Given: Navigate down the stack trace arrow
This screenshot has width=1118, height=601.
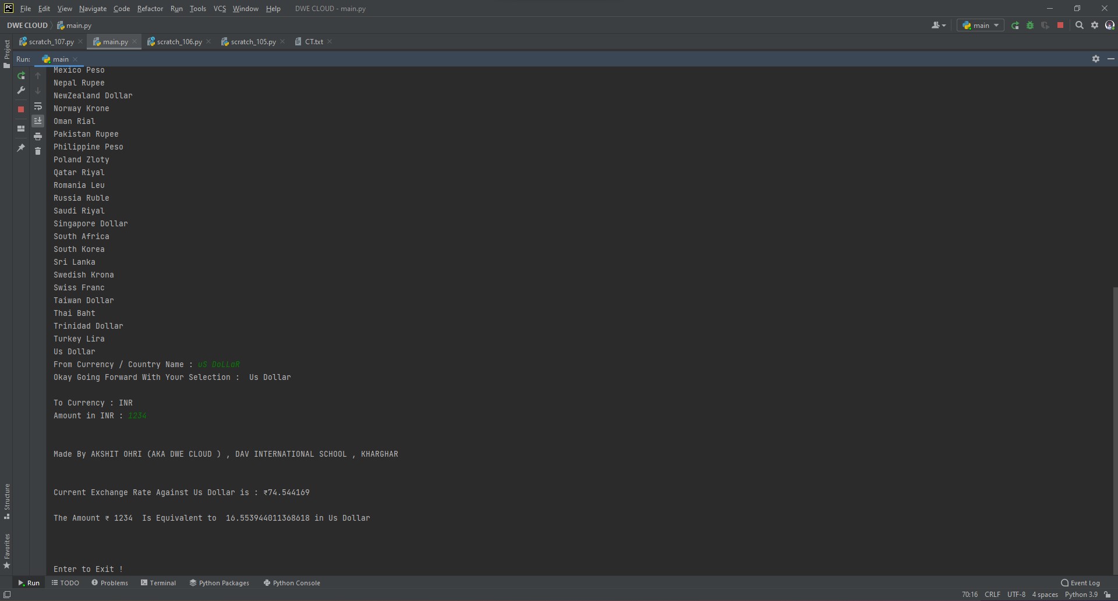Looking at the screenshot, I should click(x=38, y=91).
